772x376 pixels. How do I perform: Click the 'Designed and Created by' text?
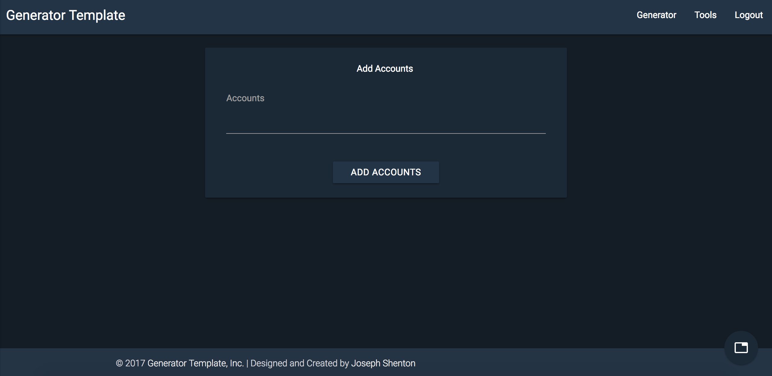(299, 363)
